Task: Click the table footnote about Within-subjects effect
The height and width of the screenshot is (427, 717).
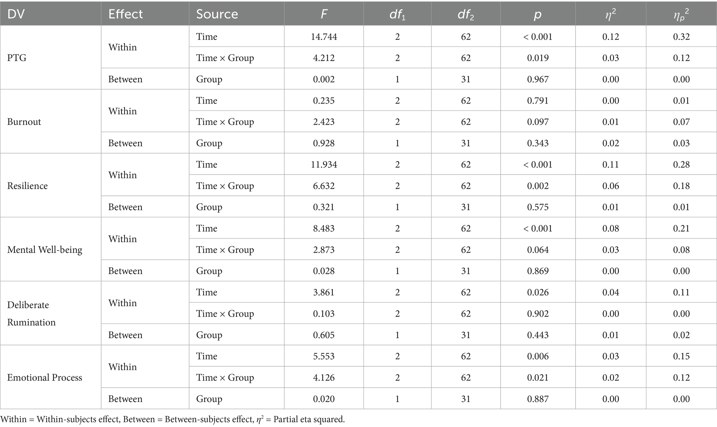Action: pos(172,419)
